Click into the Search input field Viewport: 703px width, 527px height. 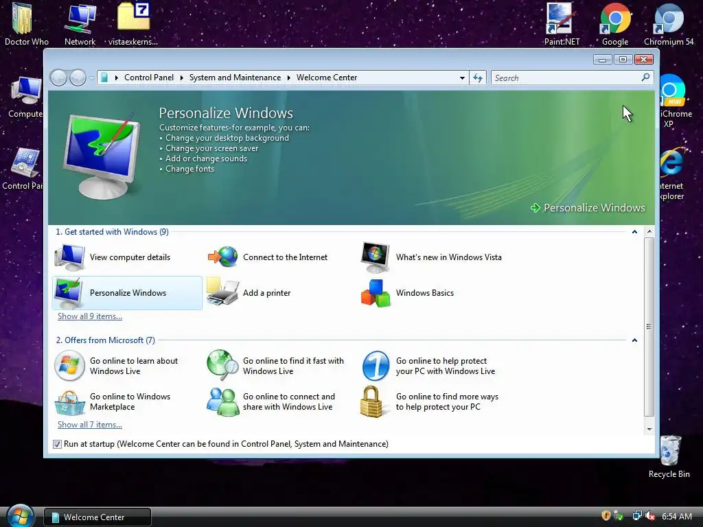point(566,78)
